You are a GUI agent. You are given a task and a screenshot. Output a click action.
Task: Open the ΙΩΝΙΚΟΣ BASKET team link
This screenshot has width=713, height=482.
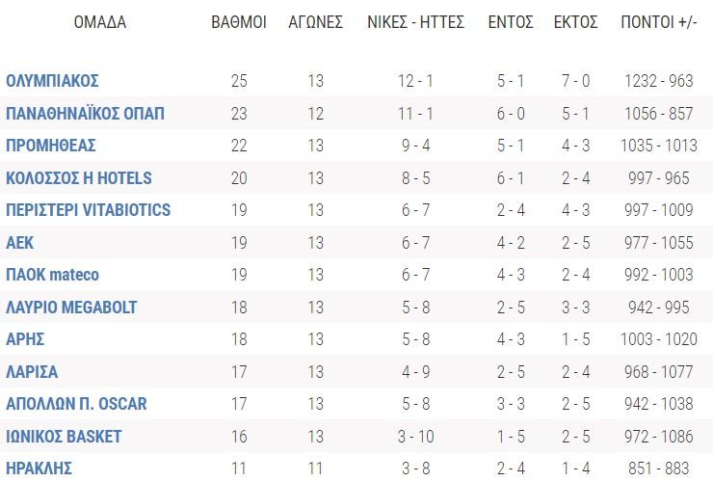pyautogui.click(x=65, y=437)
